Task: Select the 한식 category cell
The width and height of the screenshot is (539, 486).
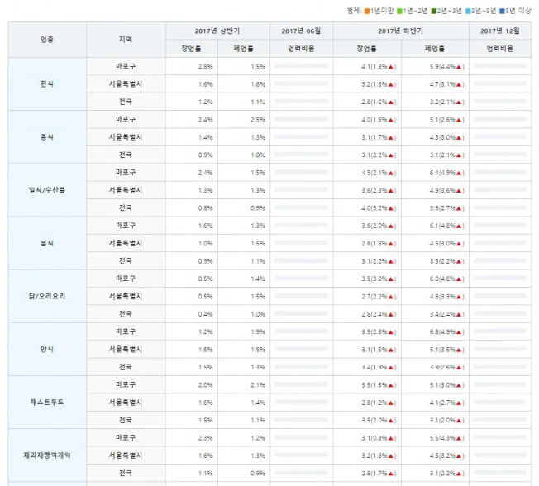Action: (x=47, y=83)
